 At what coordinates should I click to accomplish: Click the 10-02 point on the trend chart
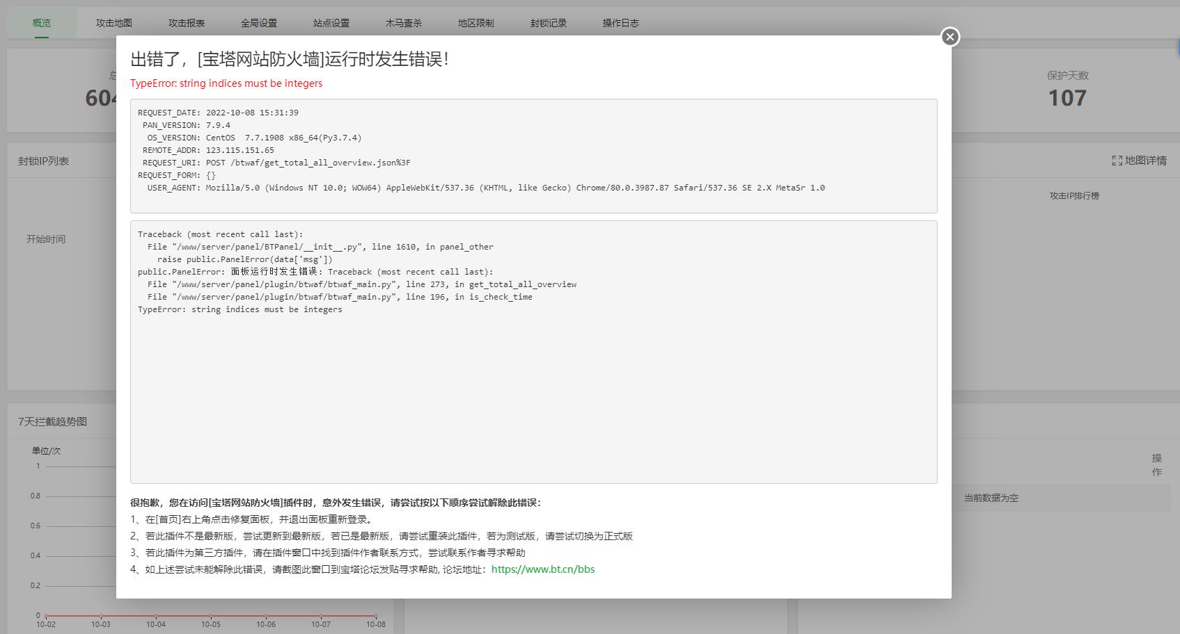[x=46, y=616]
